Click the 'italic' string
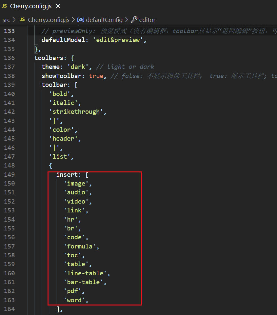 click(63, 103)
